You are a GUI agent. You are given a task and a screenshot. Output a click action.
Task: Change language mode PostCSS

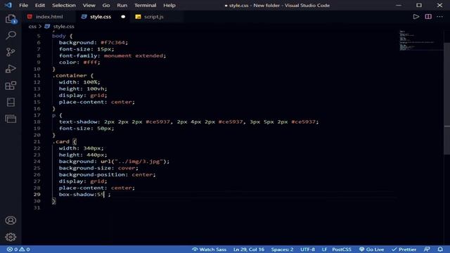pyautogui.click(x=342, y=249)
